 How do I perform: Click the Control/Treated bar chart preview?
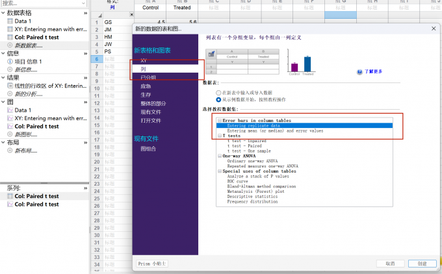(x=301, y=62)
